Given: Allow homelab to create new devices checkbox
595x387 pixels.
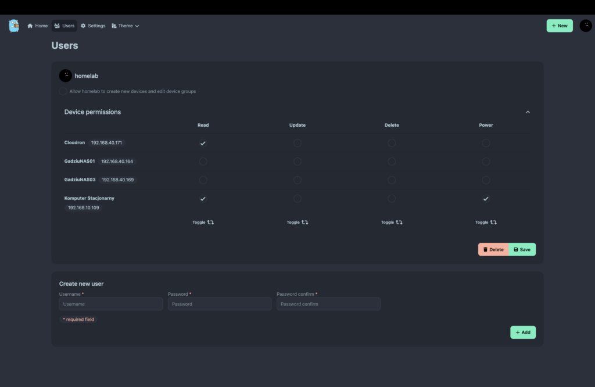Looking at the screenshot, I should pos(63,91).
